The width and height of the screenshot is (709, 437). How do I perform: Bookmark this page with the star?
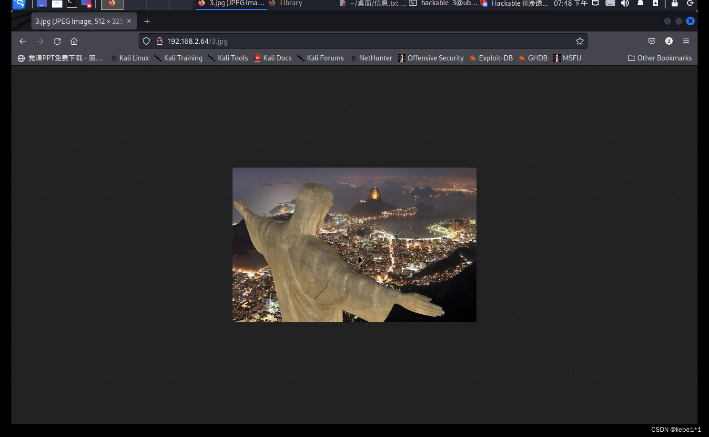point(580,41)
